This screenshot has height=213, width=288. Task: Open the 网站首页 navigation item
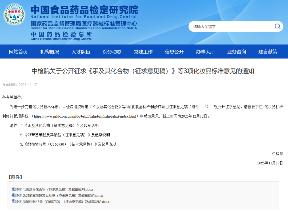[x=18, y=52]
